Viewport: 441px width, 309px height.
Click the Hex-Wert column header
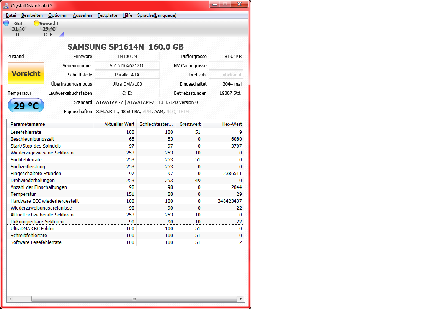223,124
